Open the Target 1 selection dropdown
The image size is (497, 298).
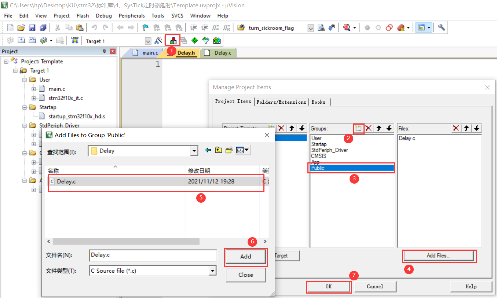click(x=148, y=41)
